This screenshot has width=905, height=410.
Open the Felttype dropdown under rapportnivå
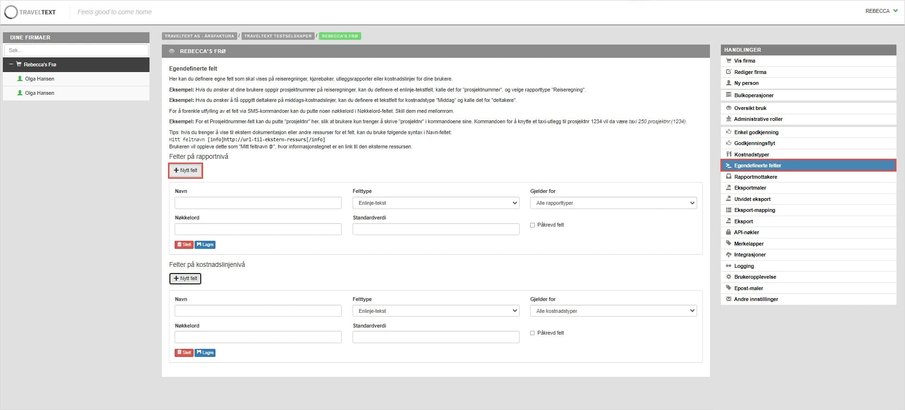436,203
